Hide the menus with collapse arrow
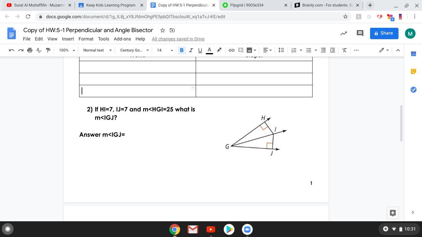The image size is (422, 237). (398, 50)
